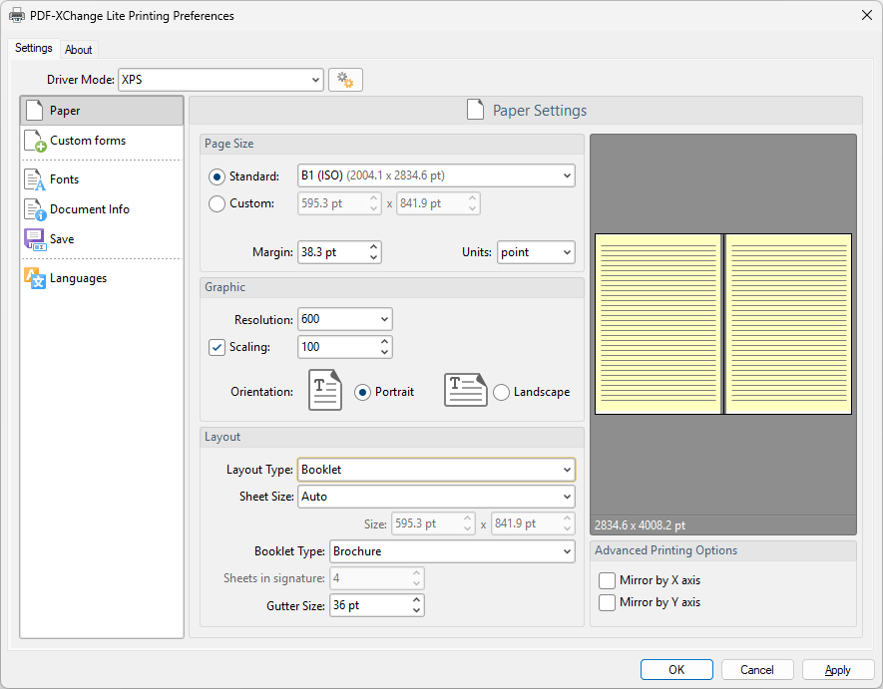
Task: Click the gear button beside Driver Mode
Action: click(x=345, y=80)
